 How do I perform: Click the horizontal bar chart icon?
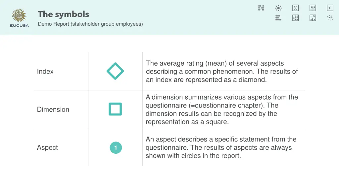[x=278, y=18]
